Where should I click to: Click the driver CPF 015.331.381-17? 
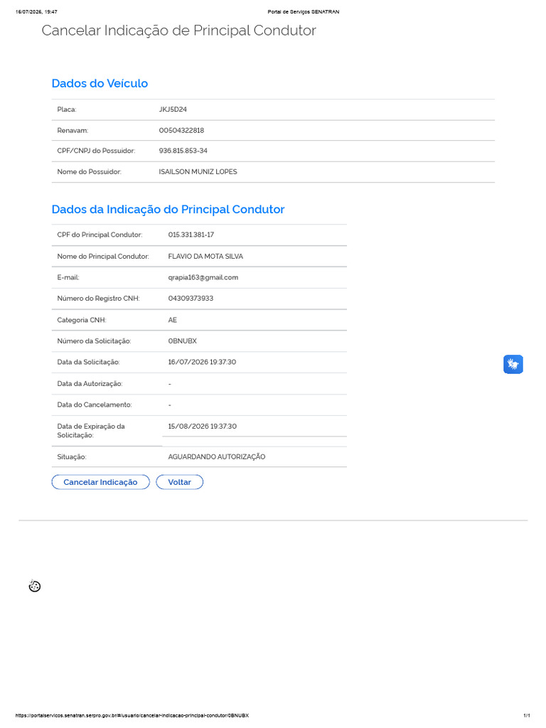(191, 235)
